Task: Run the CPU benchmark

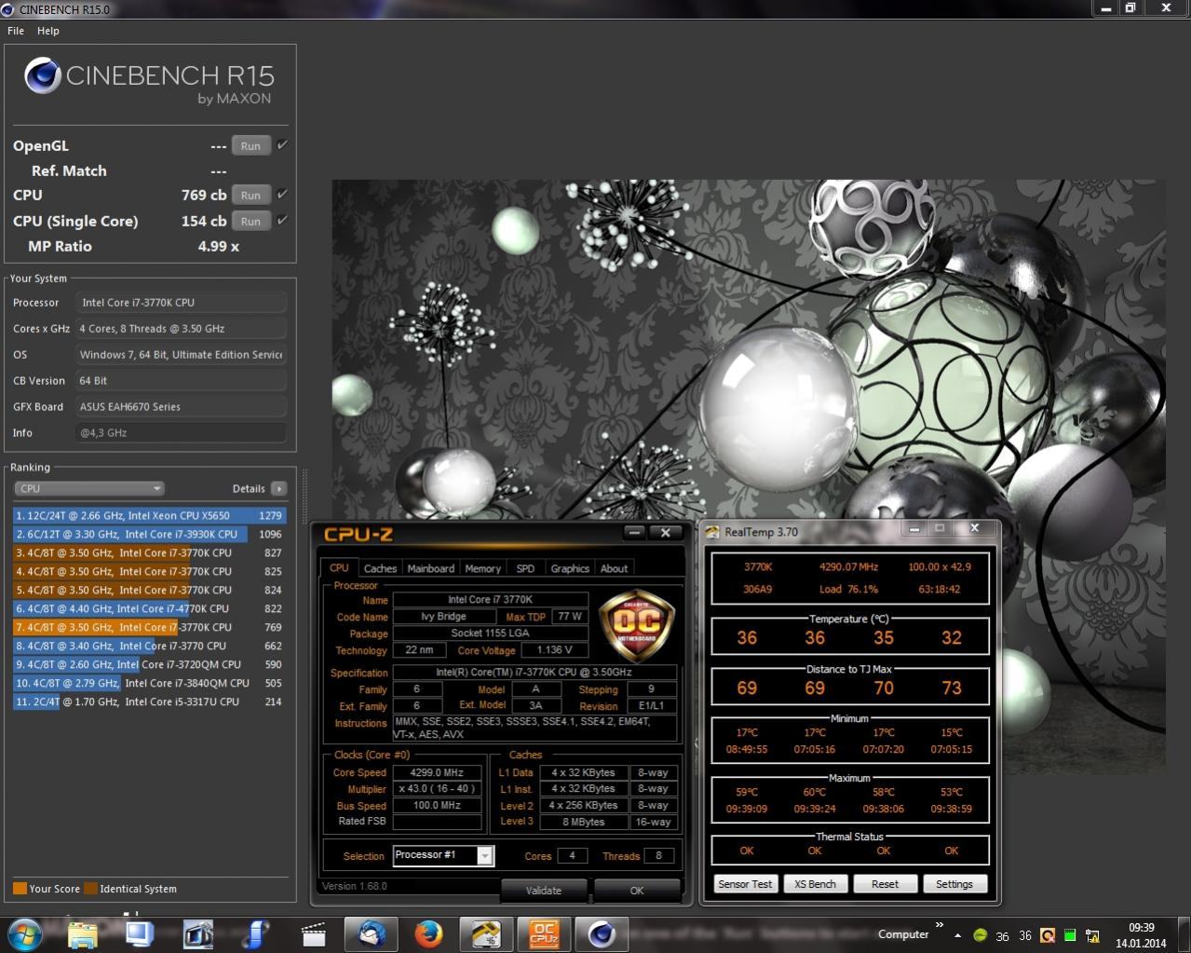Action: 250,195
